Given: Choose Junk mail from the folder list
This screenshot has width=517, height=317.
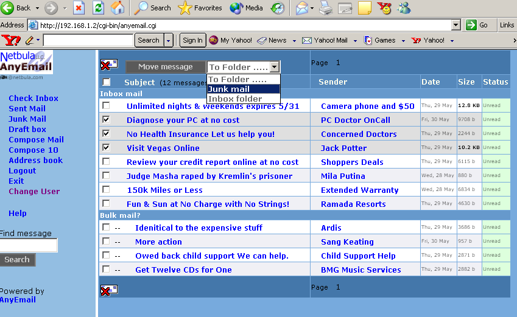Looking at the screenshot, I should click(x=244, y=89).
